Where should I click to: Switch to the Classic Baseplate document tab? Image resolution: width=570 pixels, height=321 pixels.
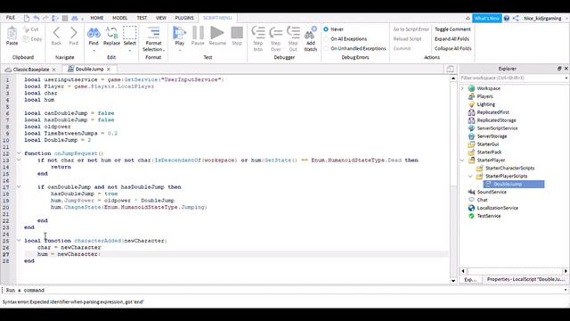click(x=31, y=70)
